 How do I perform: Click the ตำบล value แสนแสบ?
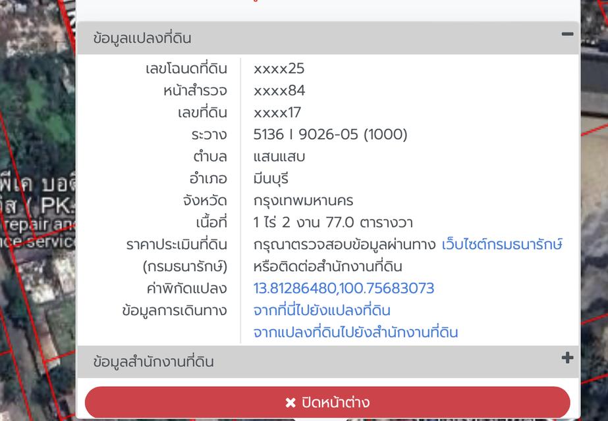point(276,156)
